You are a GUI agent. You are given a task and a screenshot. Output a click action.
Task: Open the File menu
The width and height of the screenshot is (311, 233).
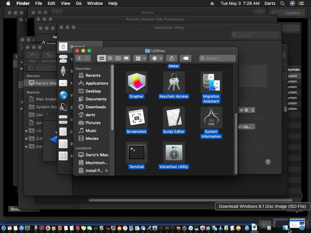pyautogui.click(x=39, y=3)
